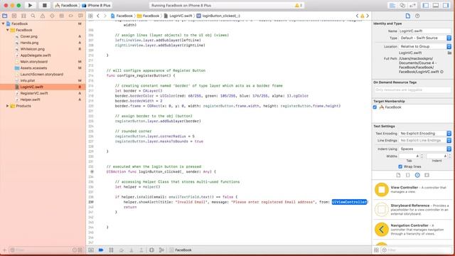Collapse the FaceBook group folder
Viewport: 455px width, 256px height.
[x=8, y=30]
